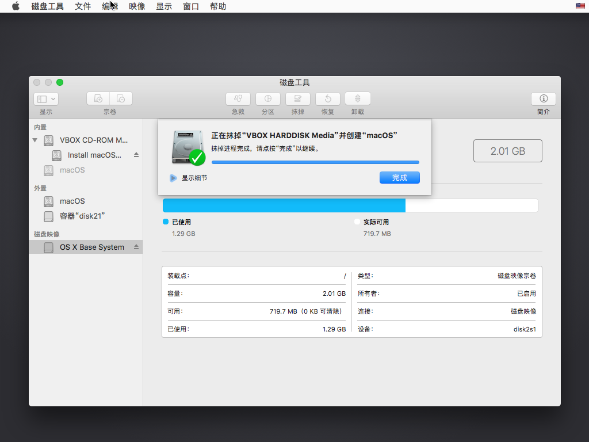Click the 急救 first aid icon

[238, 98]
